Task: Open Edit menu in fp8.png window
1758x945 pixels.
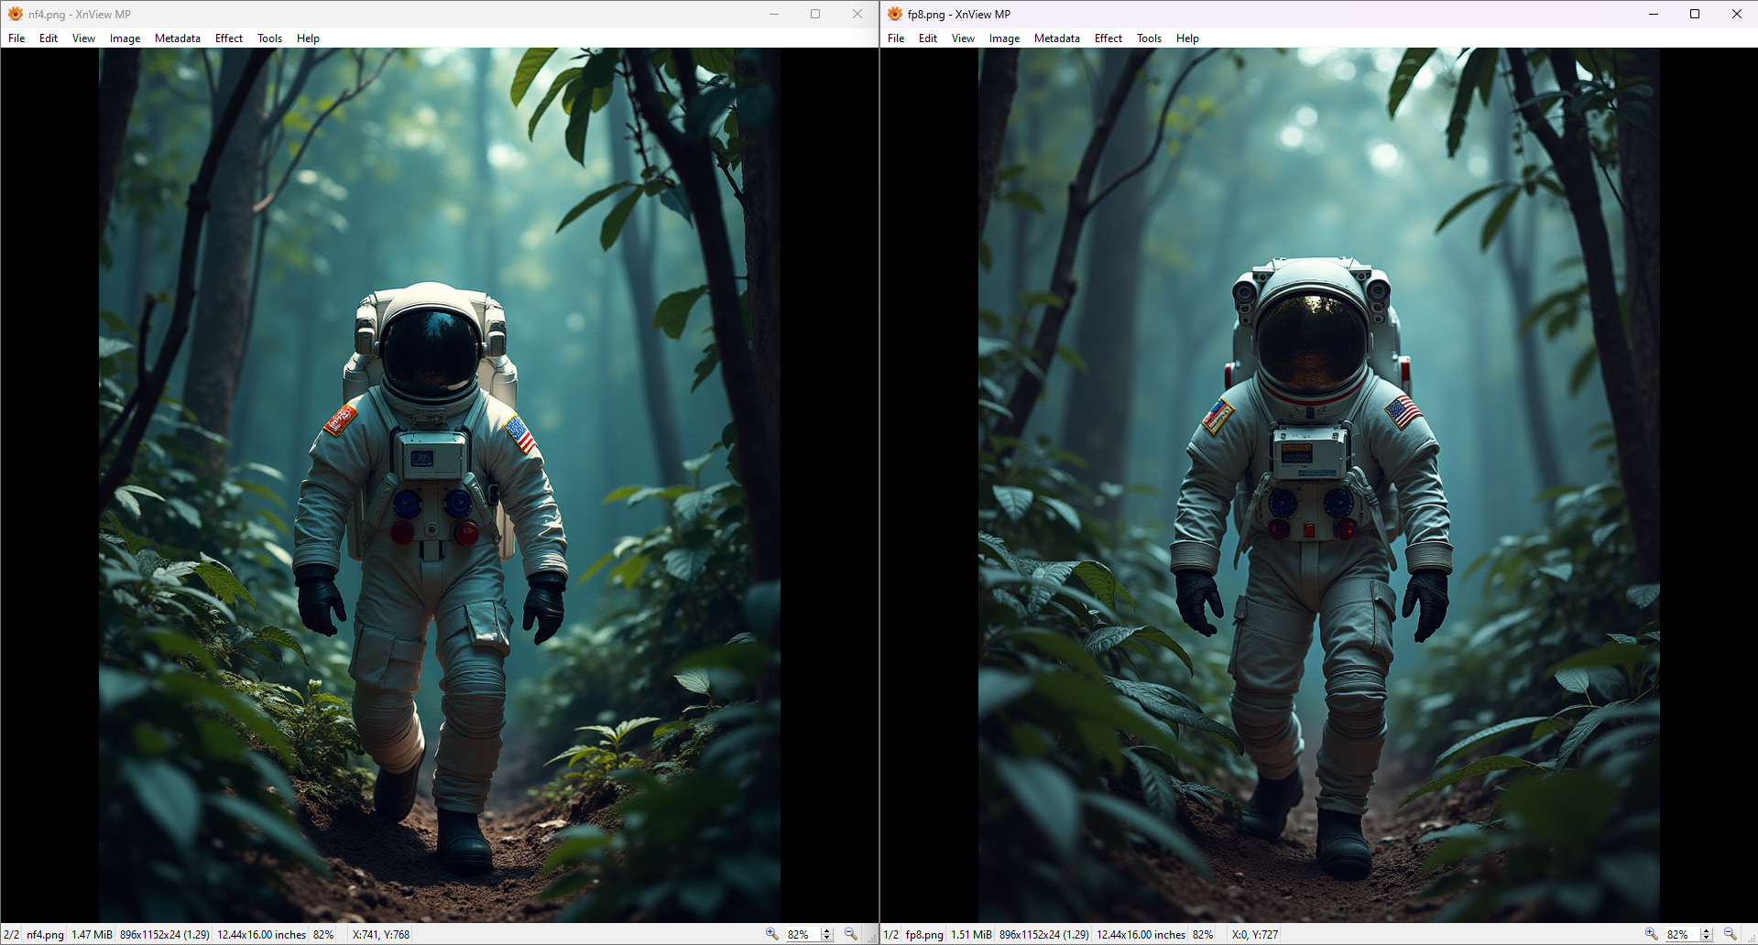Action: click(x=928, y=38)
